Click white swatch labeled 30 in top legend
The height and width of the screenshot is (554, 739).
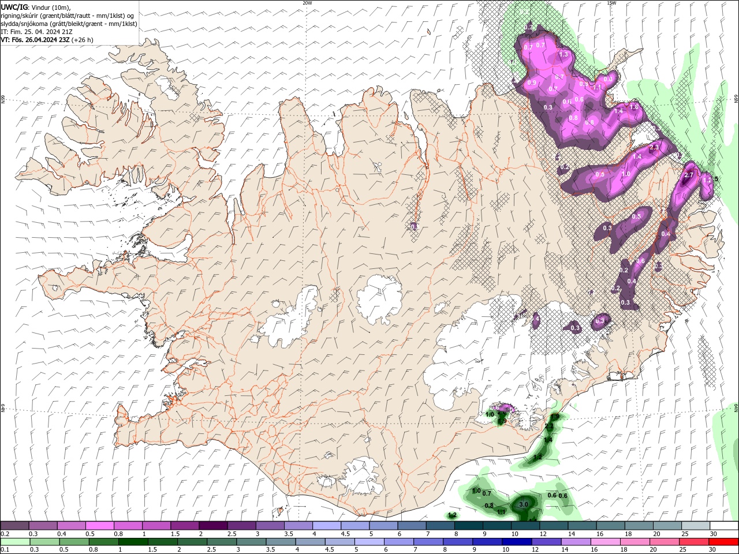pyautogui.click(x=724, y=526)
